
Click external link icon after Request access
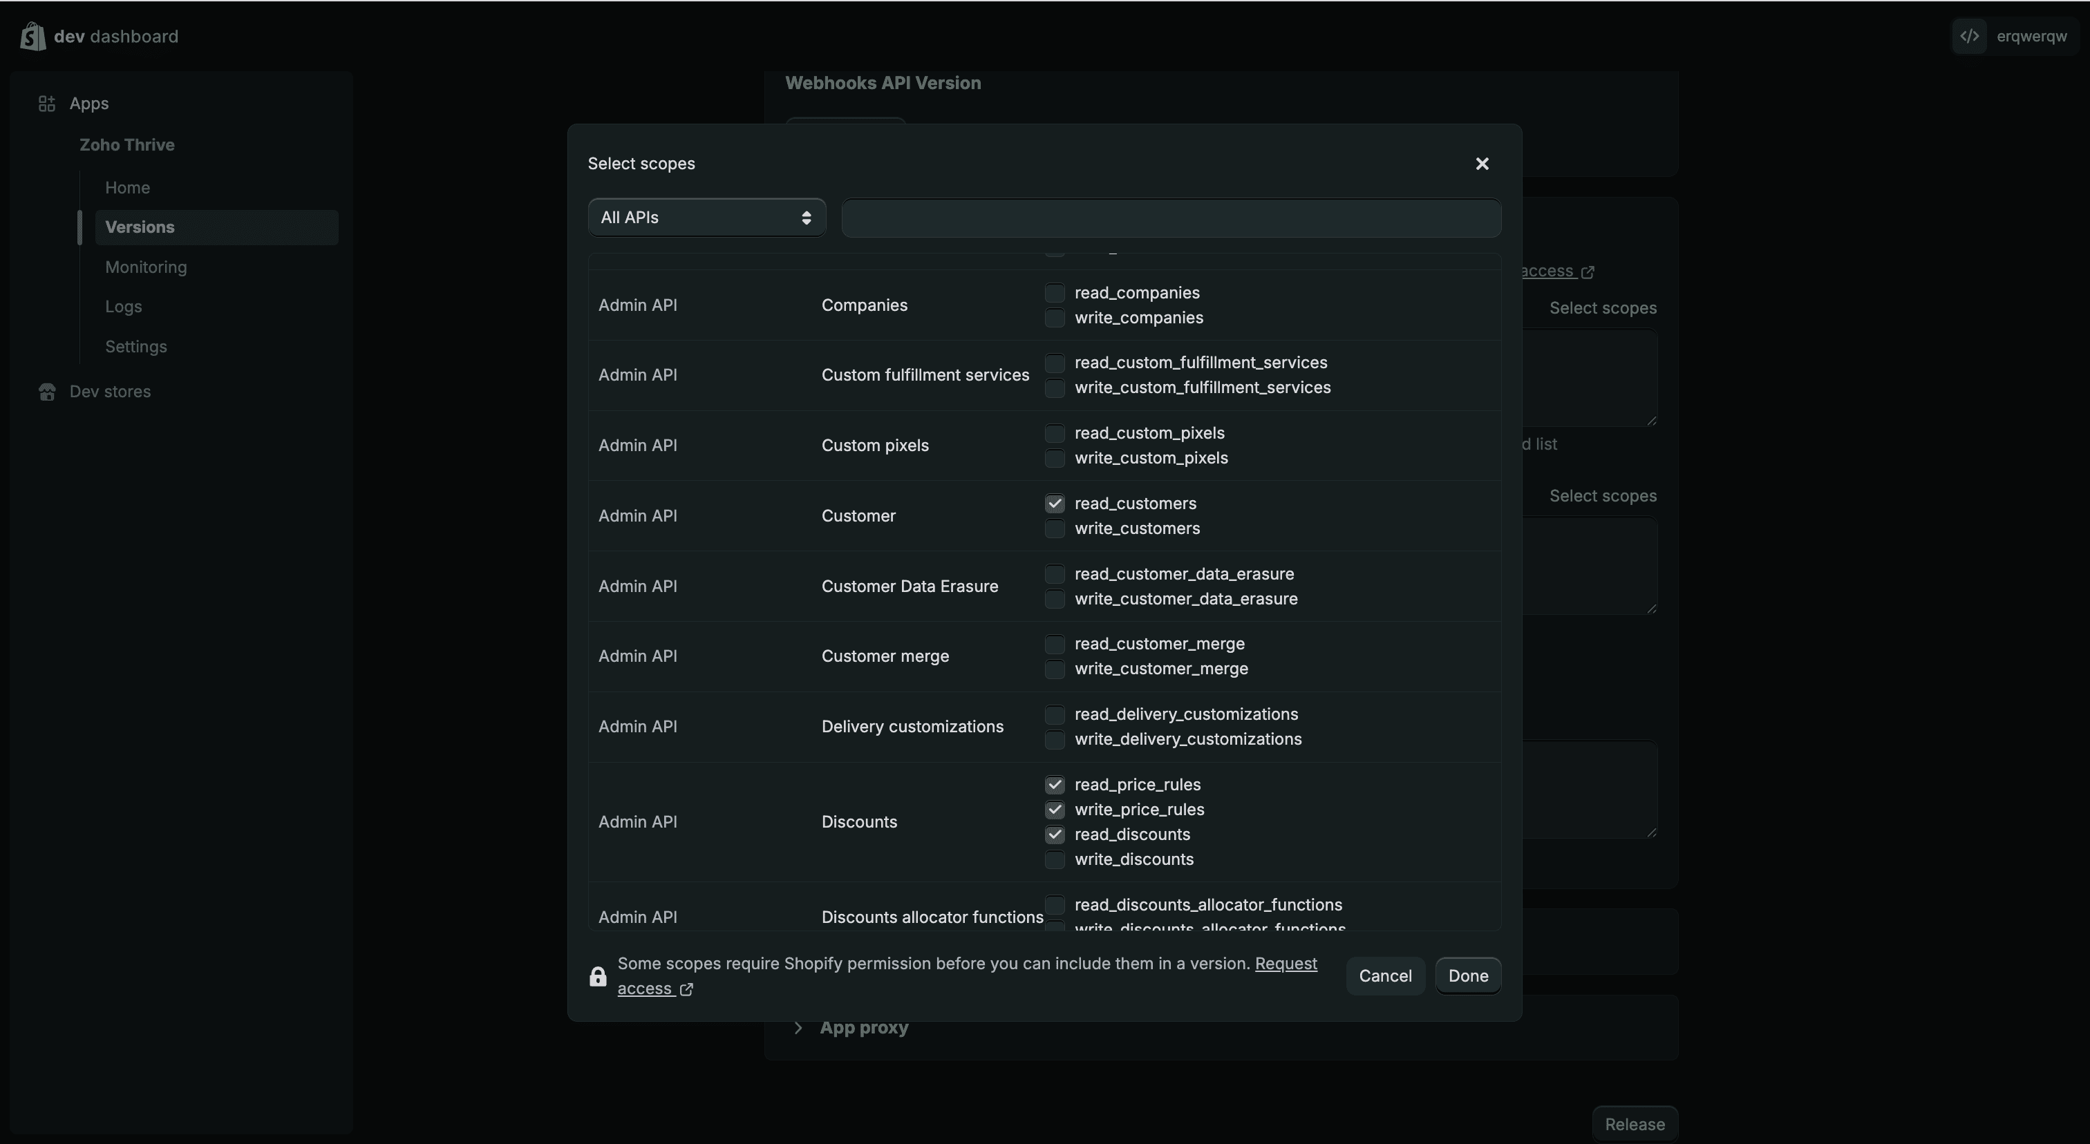click(686, 989)
